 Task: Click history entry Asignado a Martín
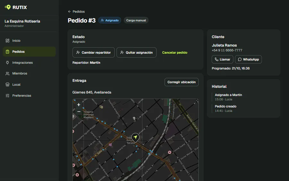click(x=228, y=95)
